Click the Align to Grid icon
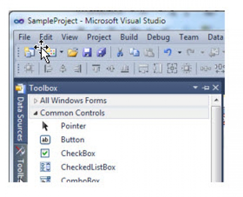Viewport: 243px width, 197px height. [29, 68]
